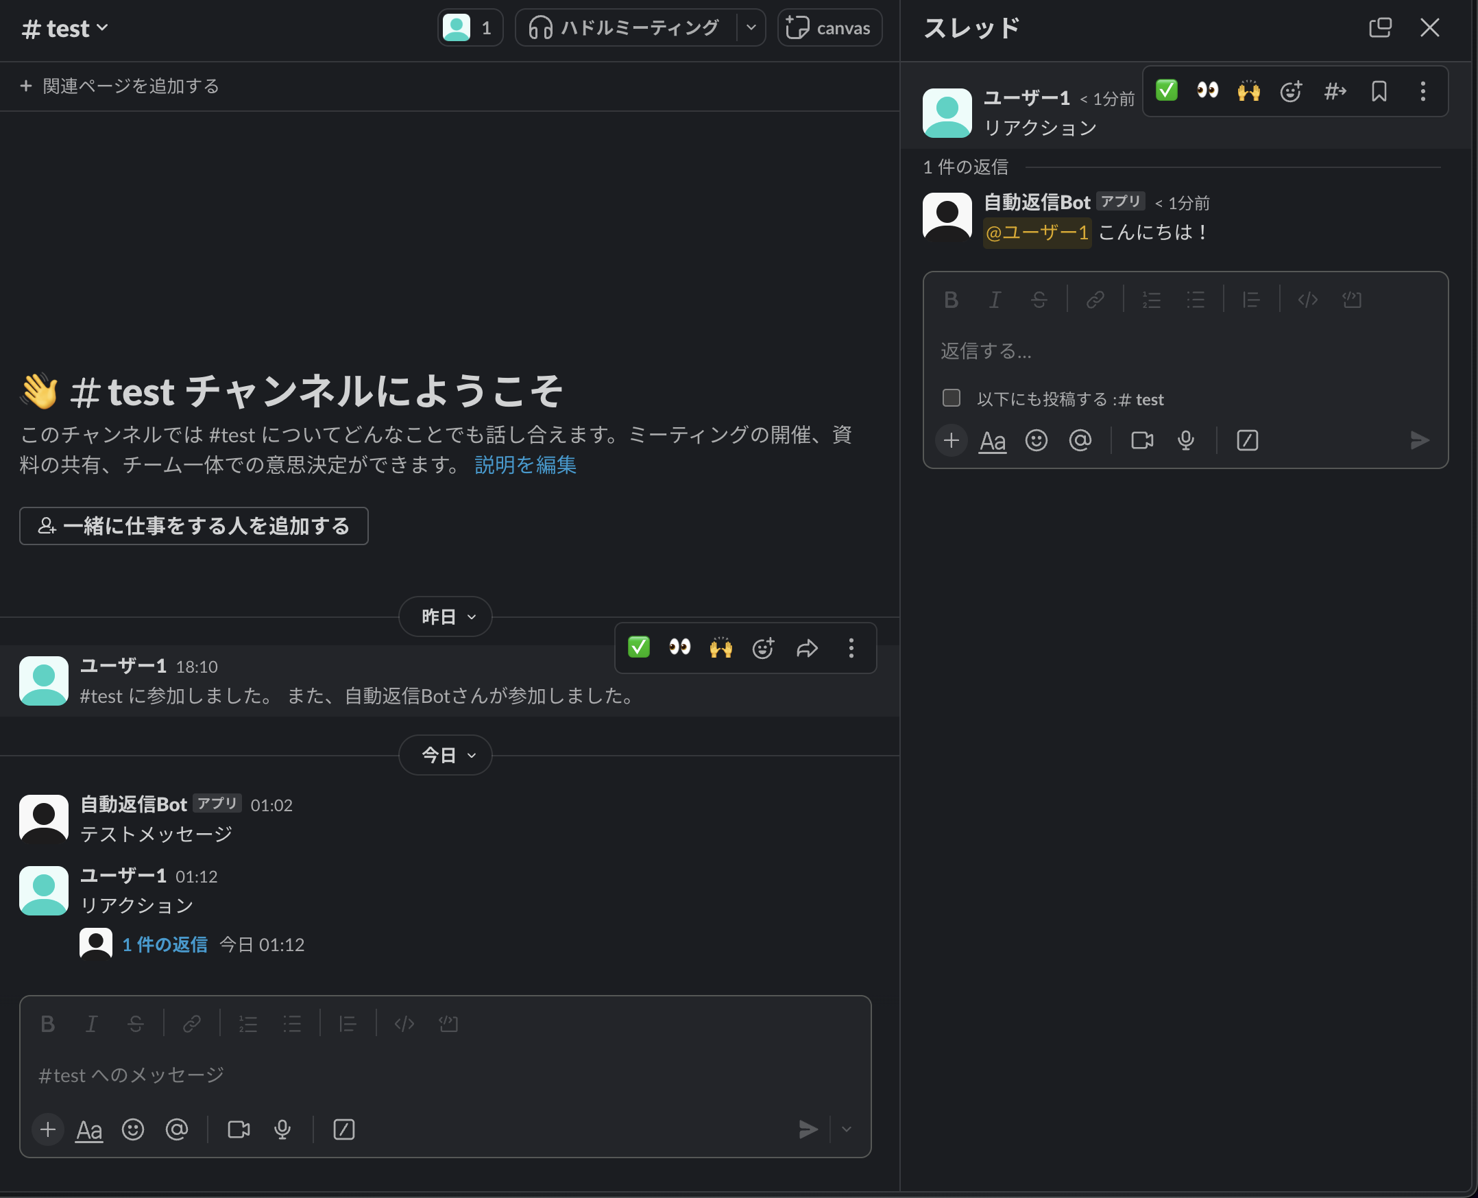Expand the ハドルミーティング options chevron

751,27
